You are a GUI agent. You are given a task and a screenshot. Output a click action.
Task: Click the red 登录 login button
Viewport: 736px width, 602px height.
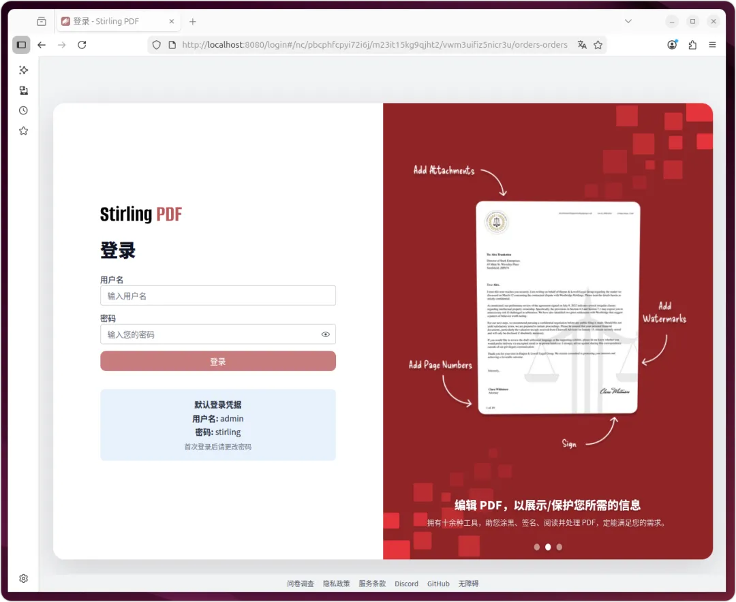click(x=218, y=362)
